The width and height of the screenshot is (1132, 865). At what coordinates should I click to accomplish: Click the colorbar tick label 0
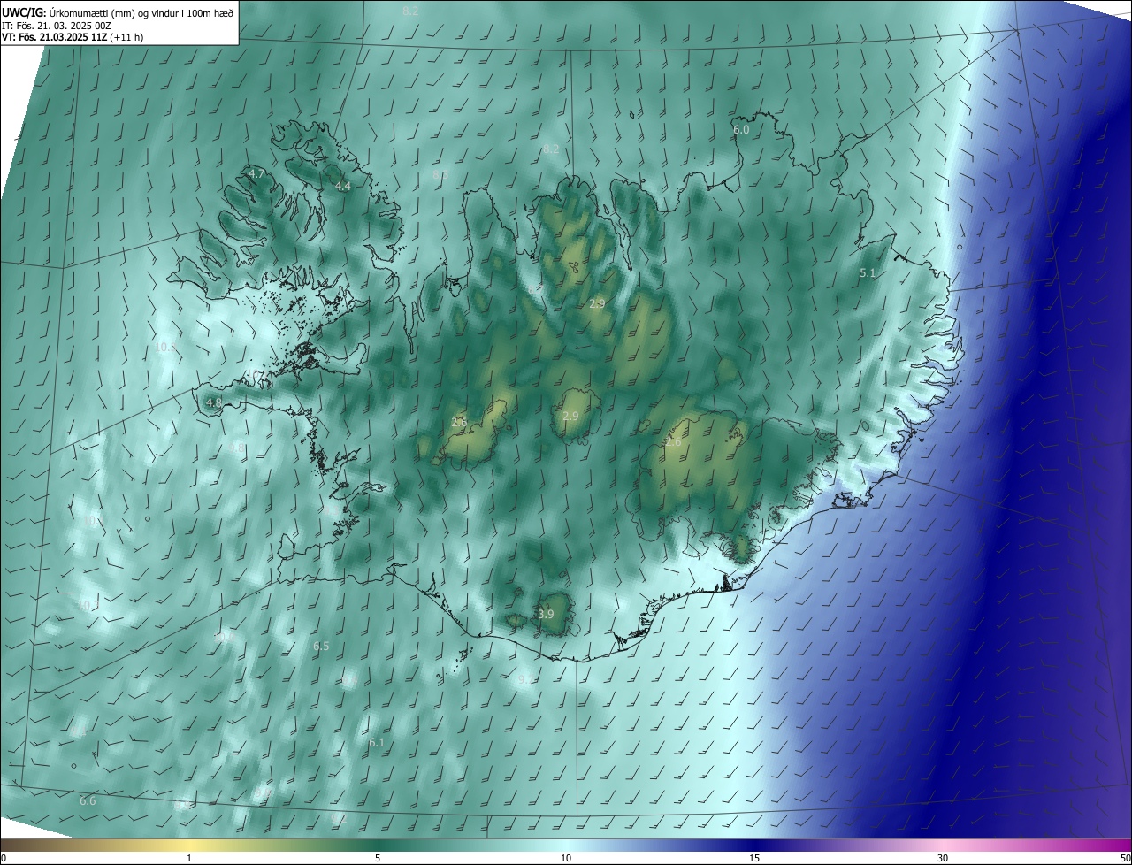[x=4, y=859]
